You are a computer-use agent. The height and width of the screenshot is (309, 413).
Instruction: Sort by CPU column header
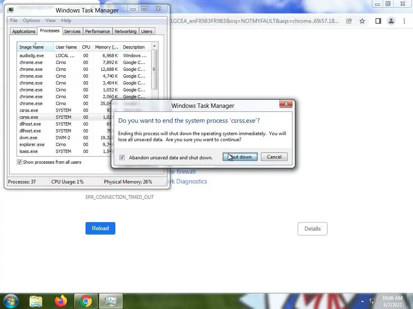[x=86, y=47]
